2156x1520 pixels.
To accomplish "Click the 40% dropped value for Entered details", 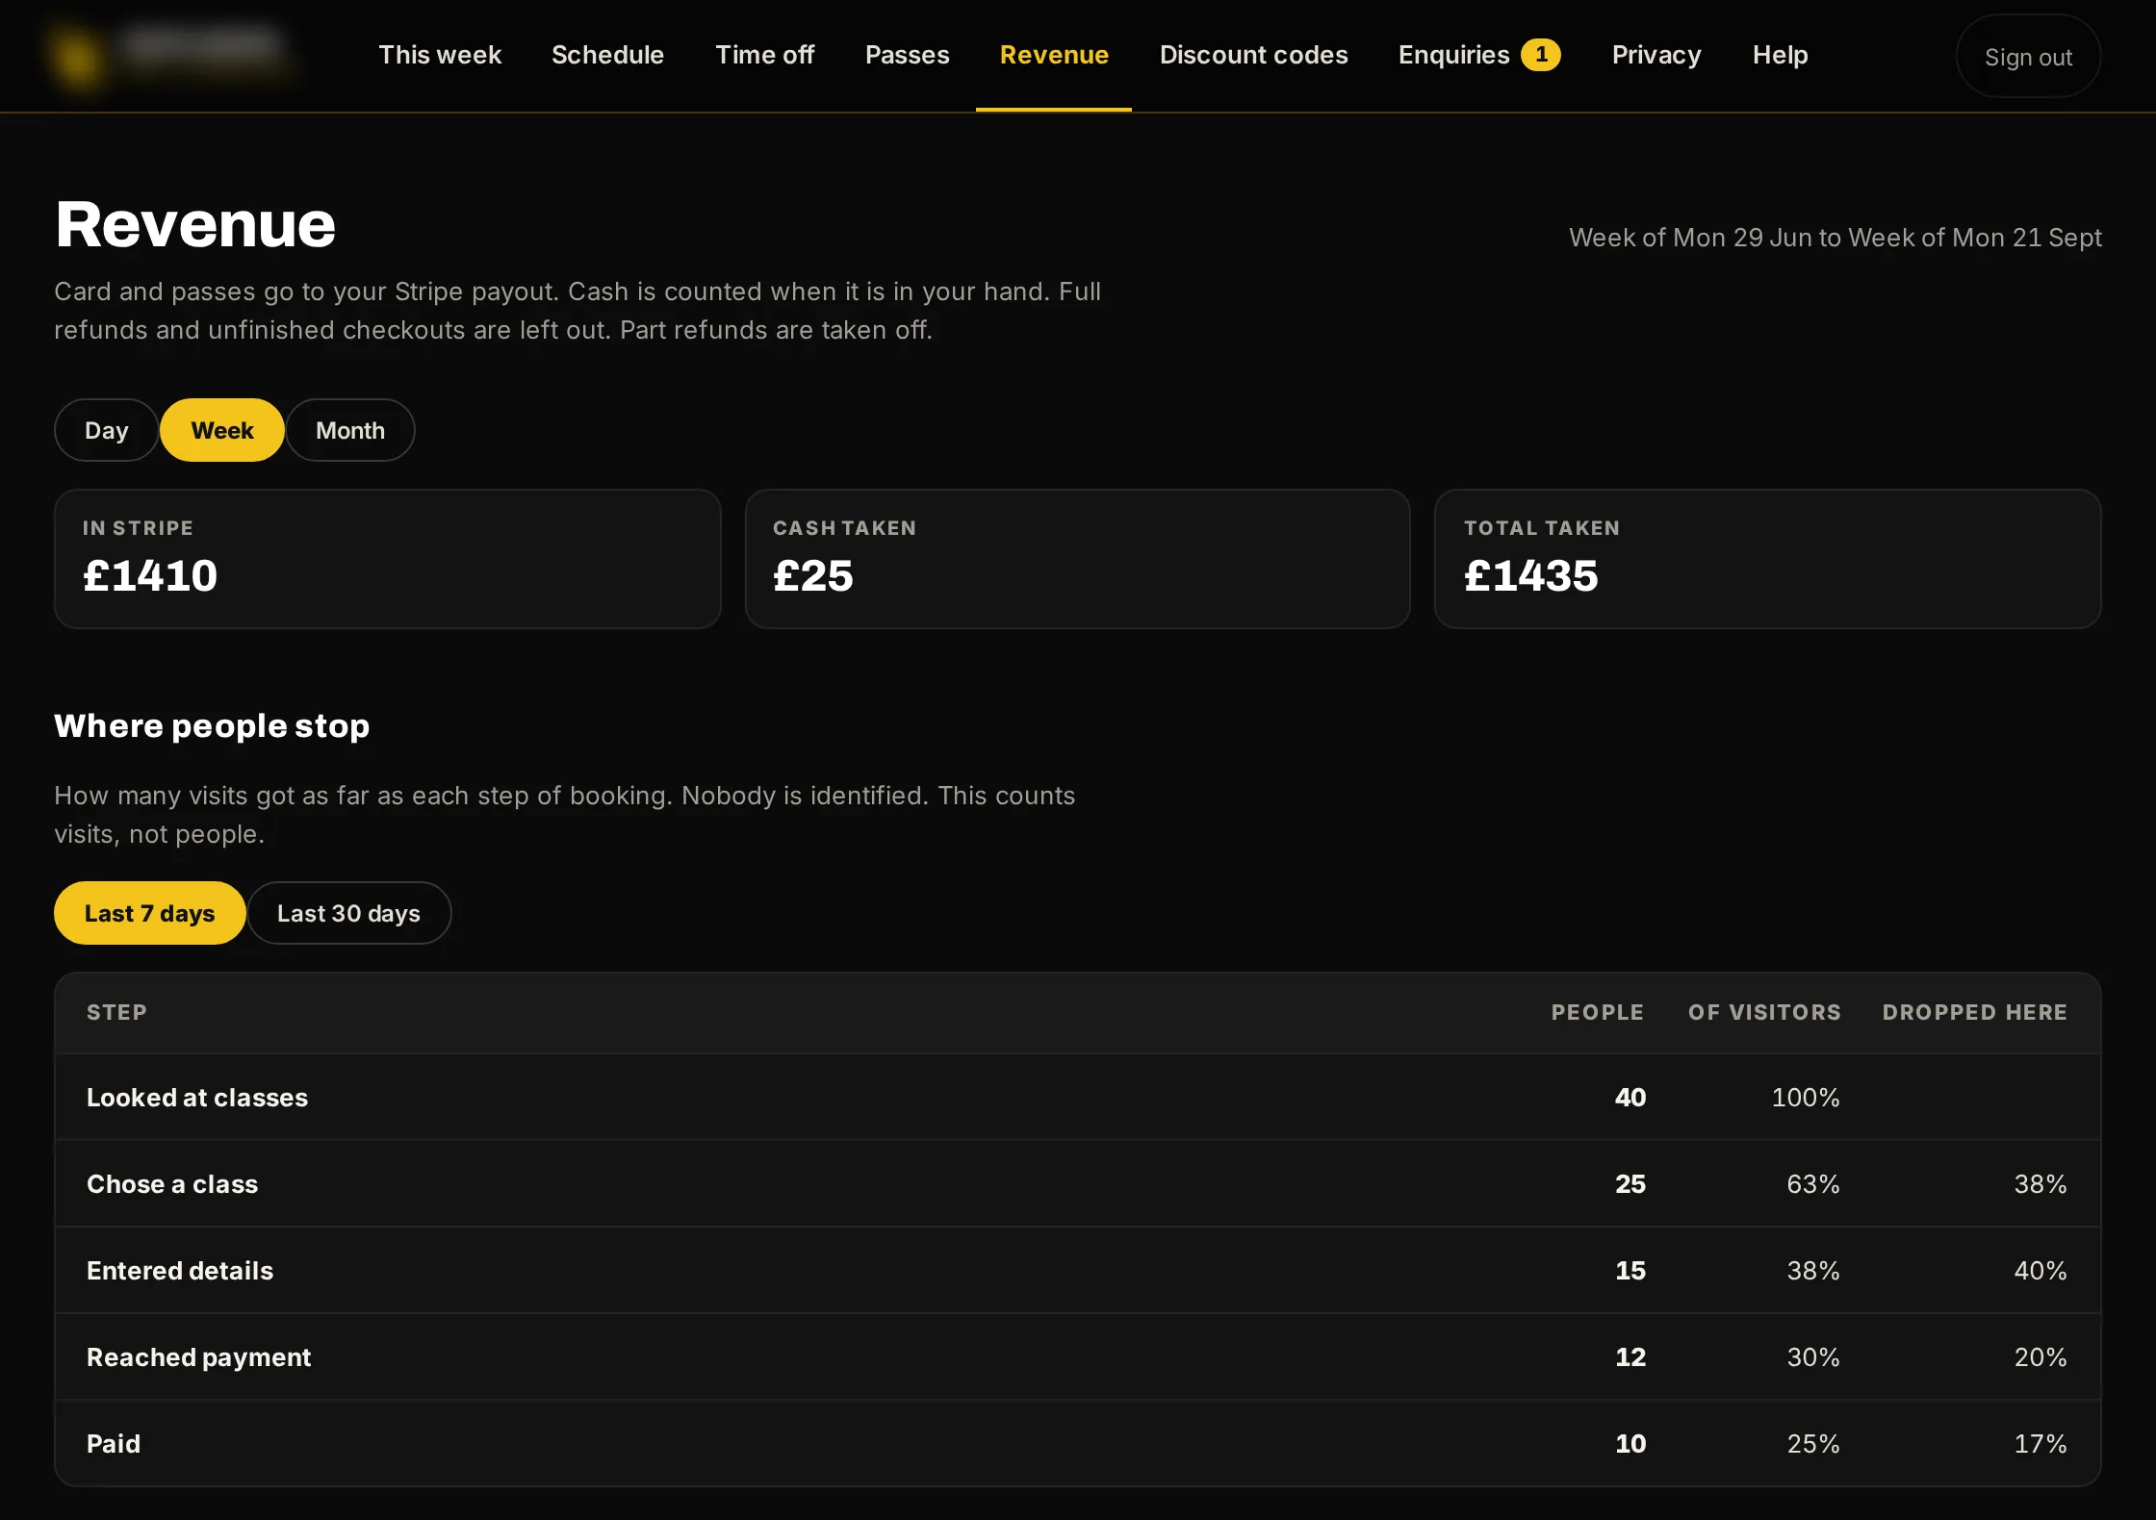I will (x=2040, y=1271).
